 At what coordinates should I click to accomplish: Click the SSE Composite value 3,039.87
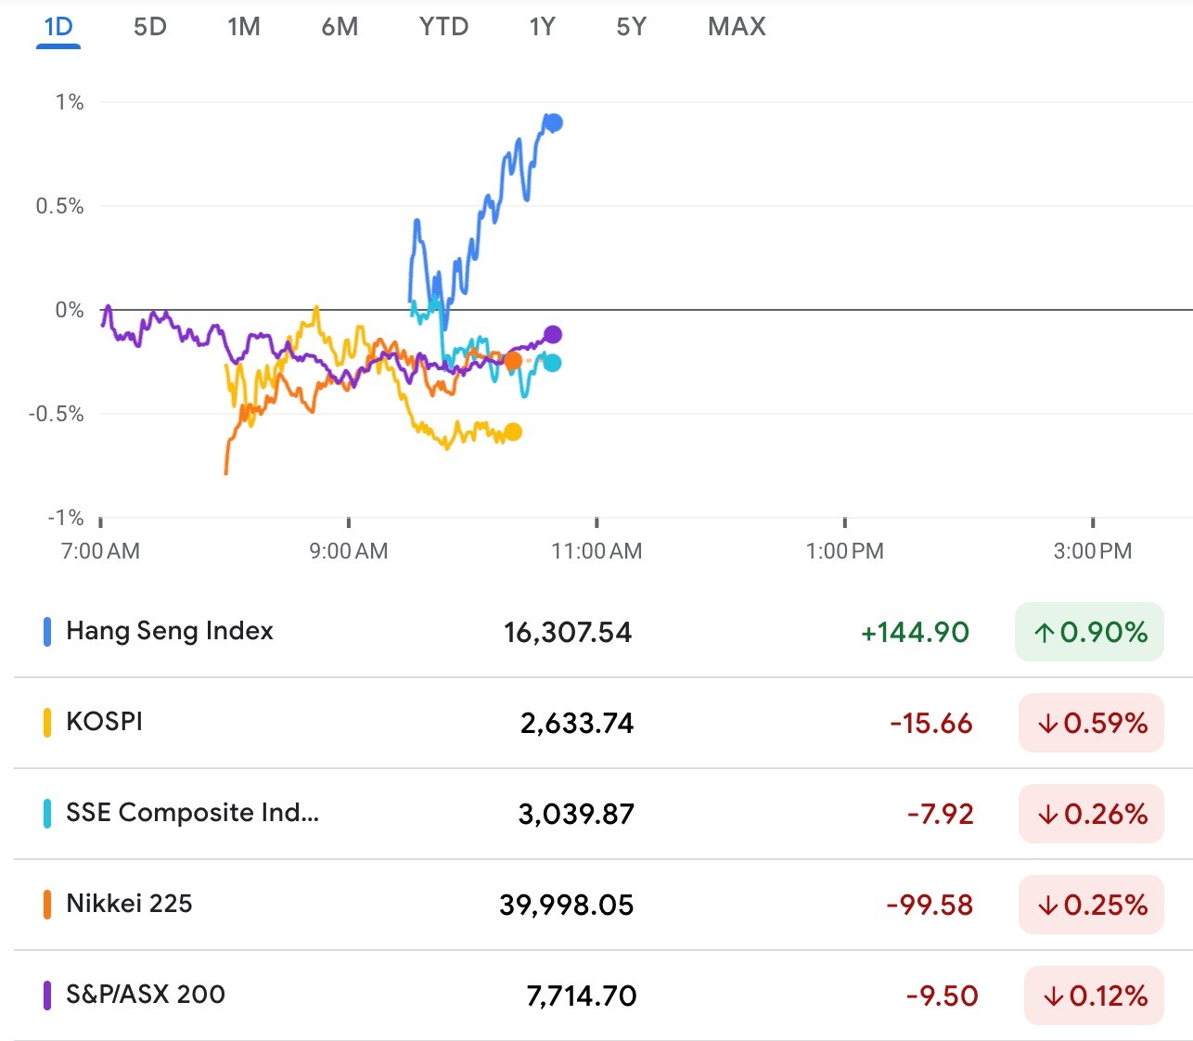(576, 814)
